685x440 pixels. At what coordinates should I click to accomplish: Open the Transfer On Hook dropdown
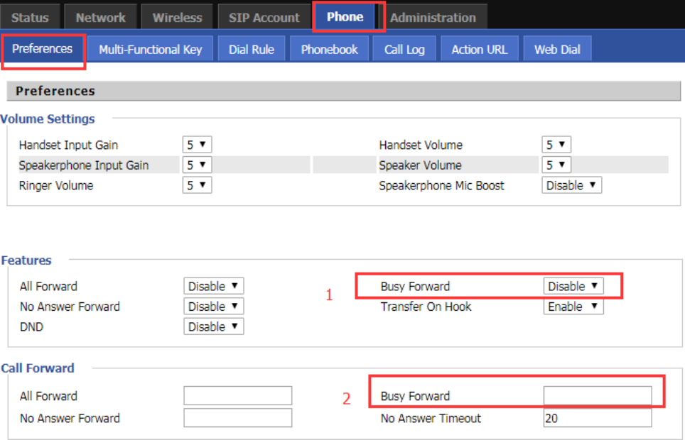(573, 307)
